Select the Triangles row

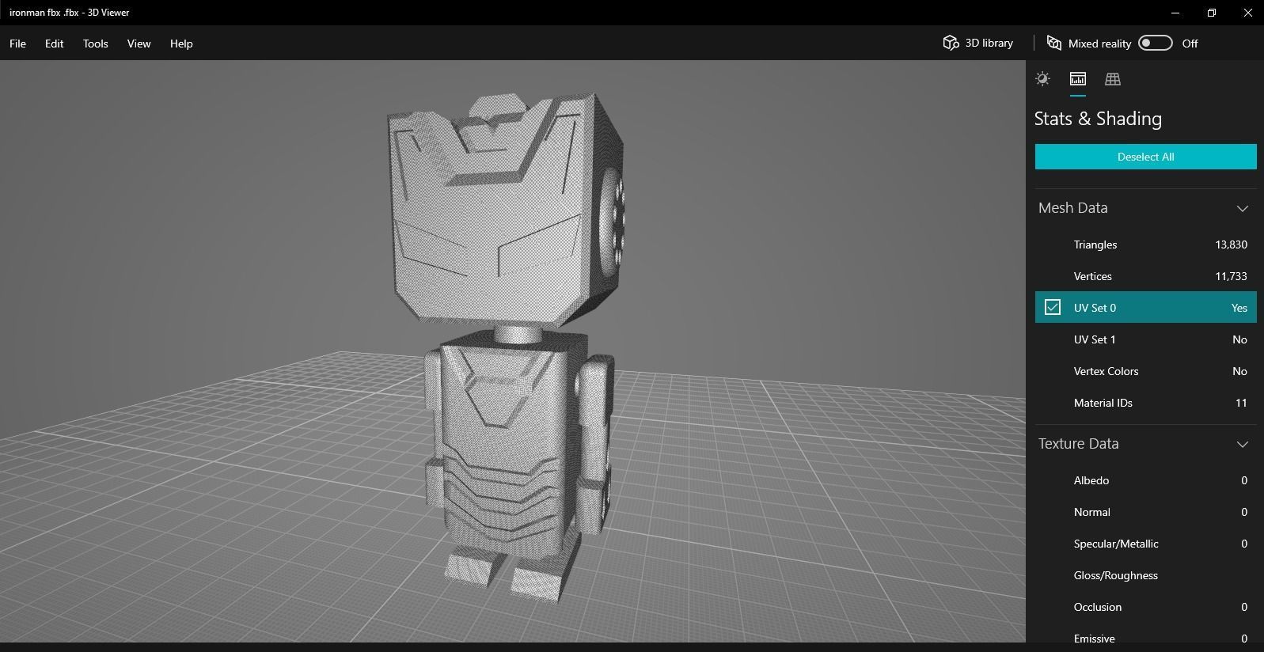[x=1145, y=244]
